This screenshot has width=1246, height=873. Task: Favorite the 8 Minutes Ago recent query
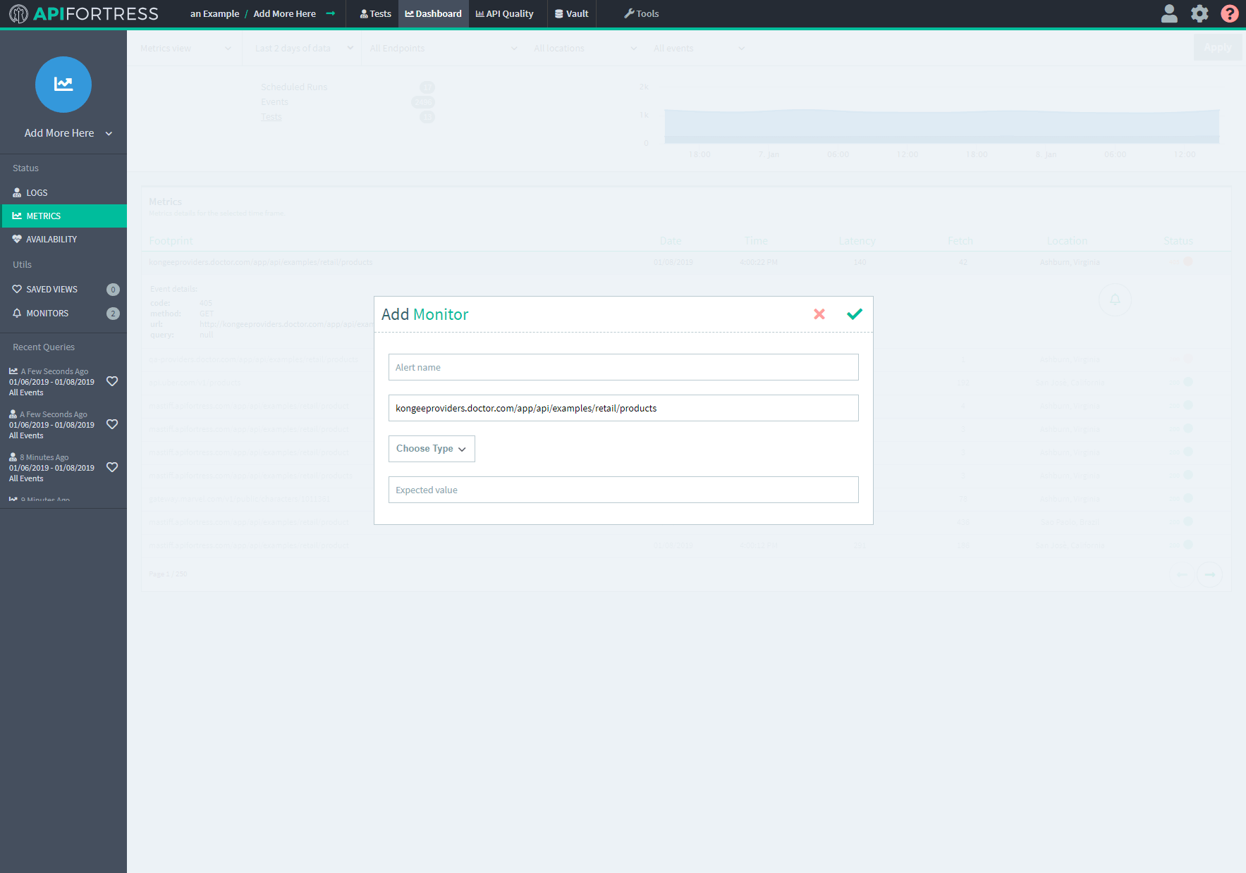coord(112,466)
